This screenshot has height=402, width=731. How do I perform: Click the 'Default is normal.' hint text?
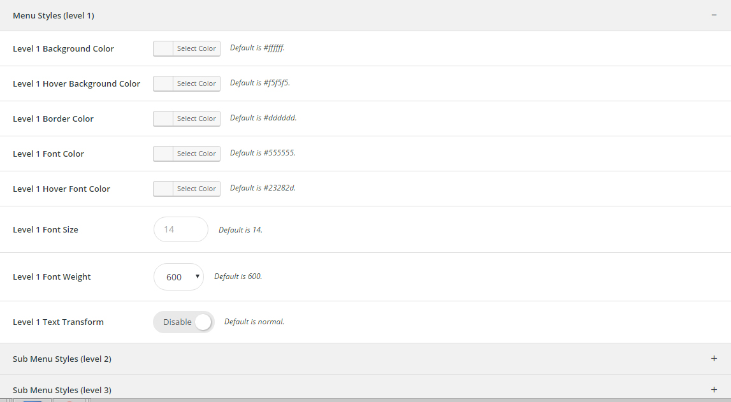[x=254, y=322]
